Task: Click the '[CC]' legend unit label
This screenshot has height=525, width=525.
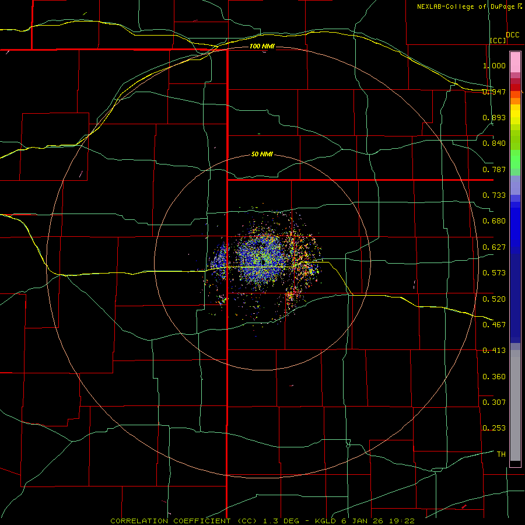Action: click(x=498, y=40)
